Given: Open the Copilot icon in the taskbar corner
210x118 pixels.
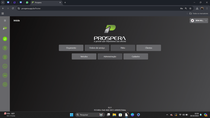Looking at the screenshot, I should click(206, 115).
